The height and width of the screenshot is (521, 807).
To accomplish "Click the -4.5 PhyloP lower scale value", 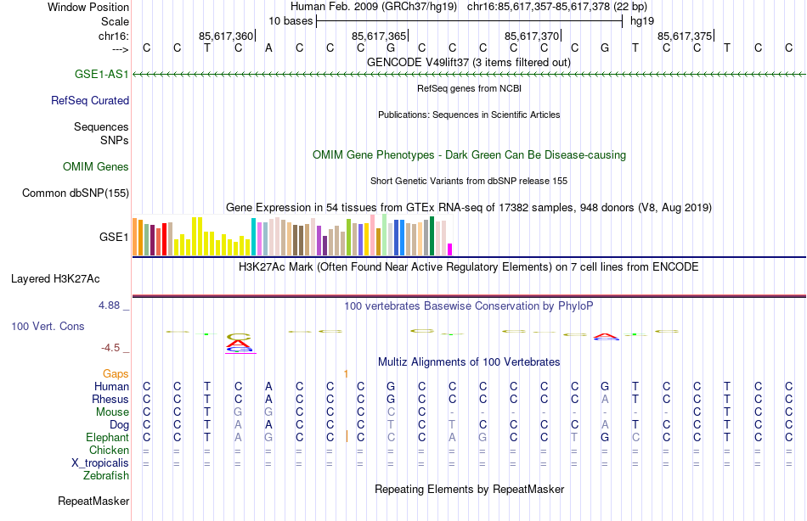I will pos(110,348).
